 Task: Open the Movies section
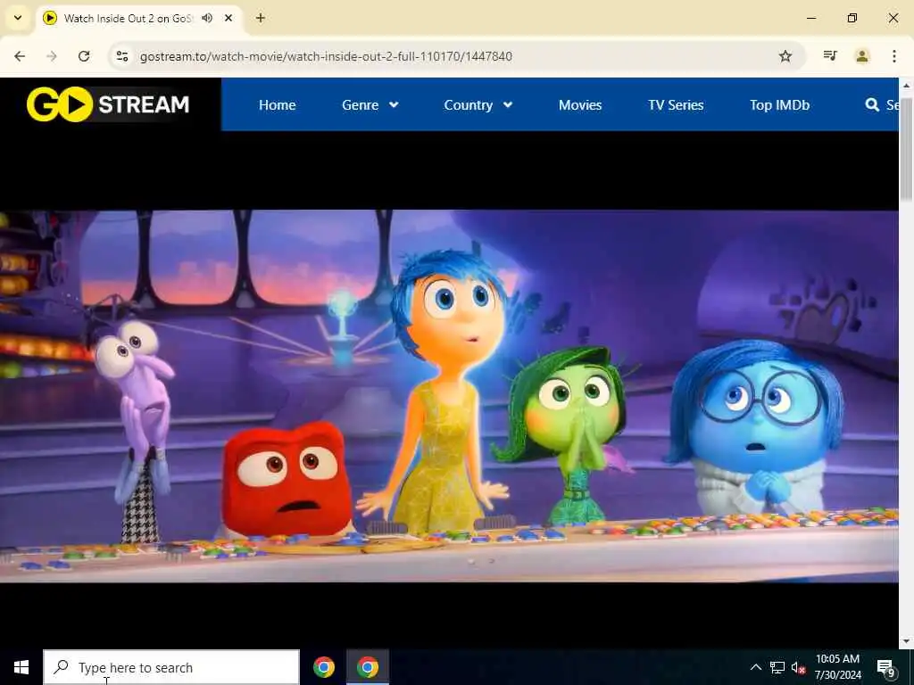coord(580,105)
